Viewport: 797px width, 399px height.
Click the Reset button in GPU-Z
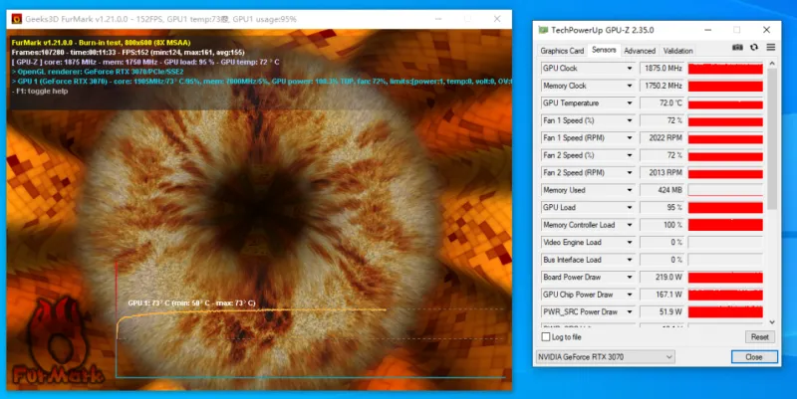760,337
